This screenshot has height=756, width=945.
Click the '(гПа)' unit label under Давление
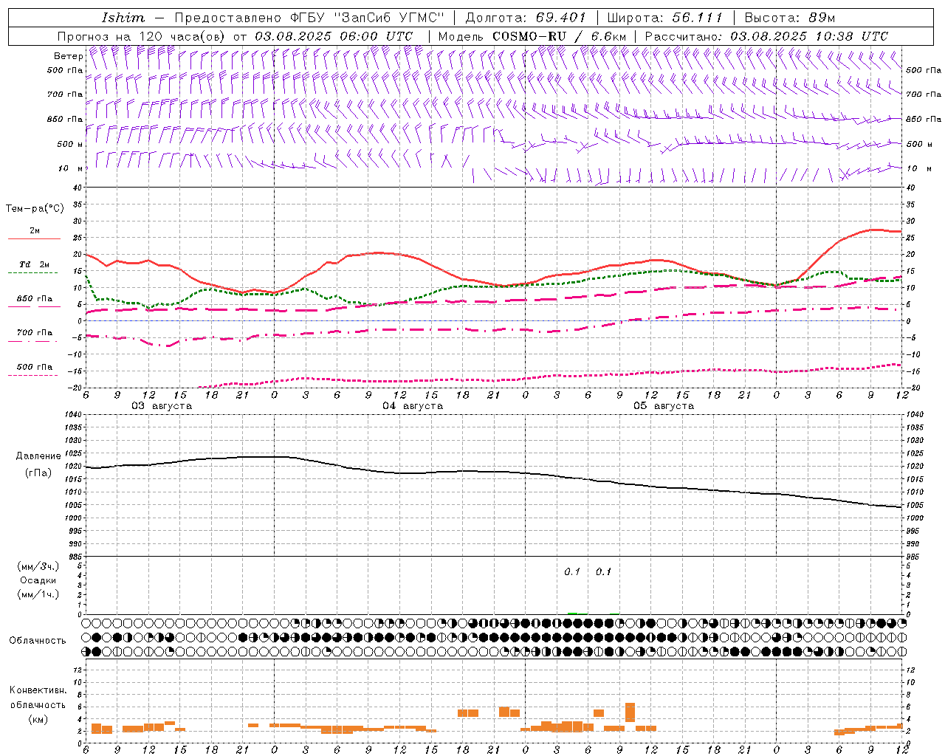tap(38, 472)
